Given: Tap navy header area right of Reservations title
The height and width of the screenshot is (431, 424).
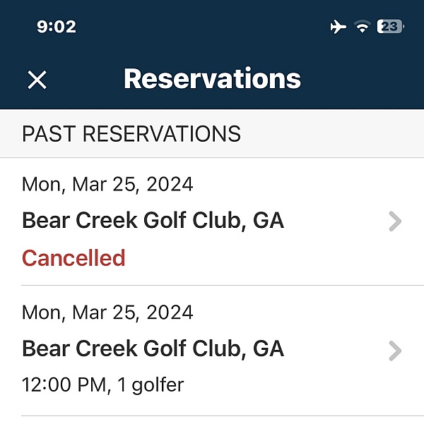Looking at the screenshot, I should point(360,79).
